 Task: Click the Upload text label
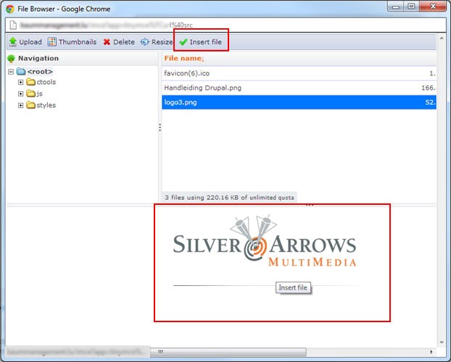30,42
